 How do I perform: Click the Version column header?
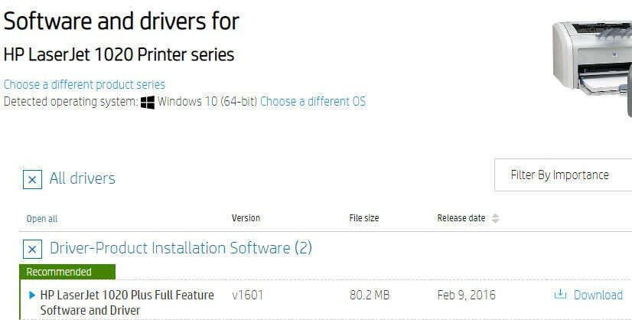pyautogui.click(x=246, y=218)
